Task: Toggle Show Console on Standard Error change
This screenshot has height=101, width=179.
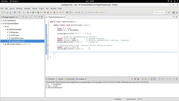Action: tap(155, 79)
